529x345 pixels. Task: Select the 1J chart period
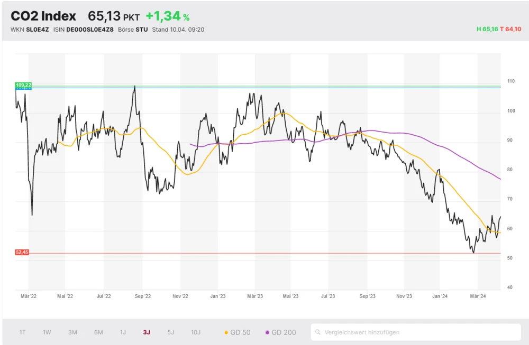click(x=123, y=332)
